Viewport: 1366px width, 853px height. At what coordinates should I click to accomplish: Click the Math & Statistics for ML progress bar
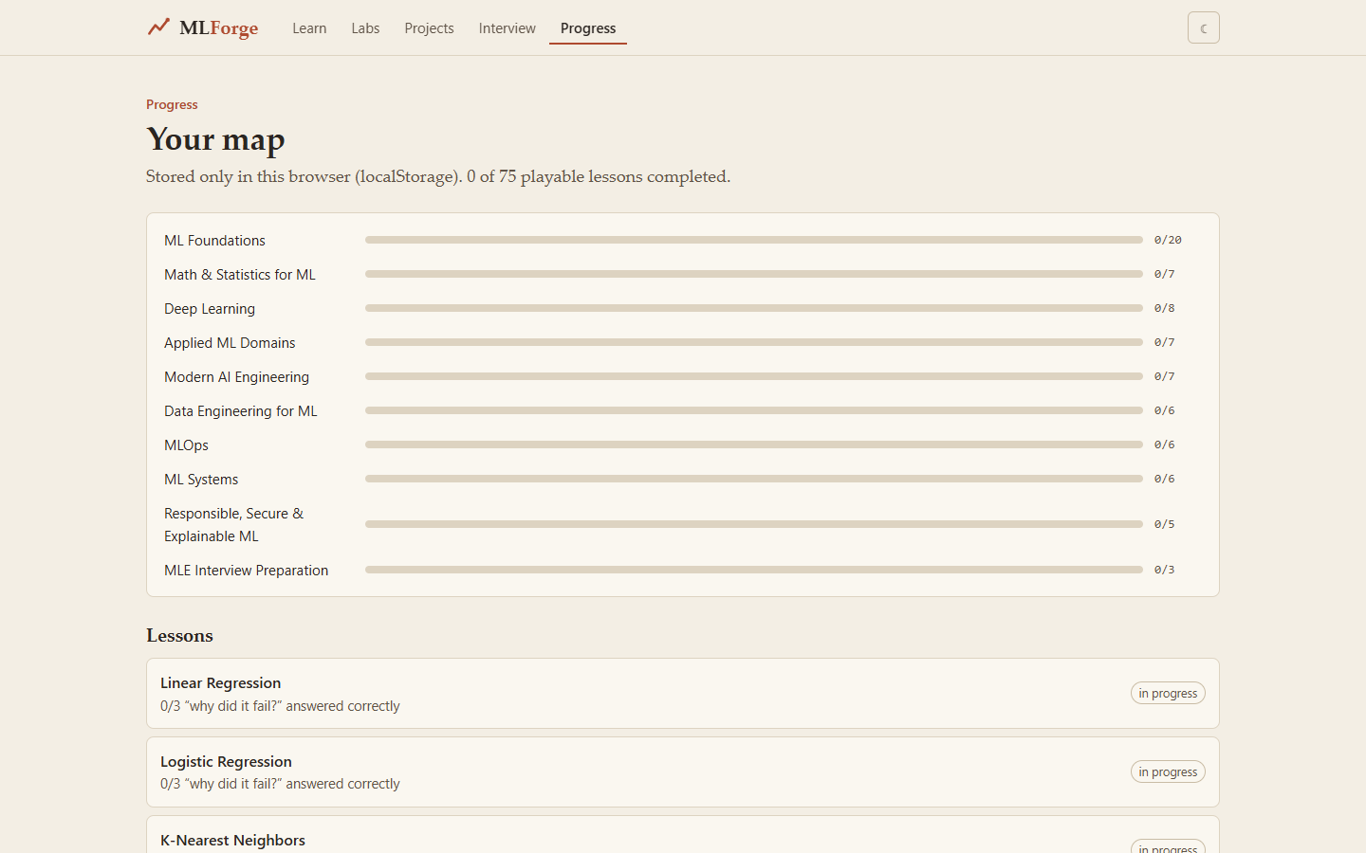pyautogui.click(x=753, y=274)
